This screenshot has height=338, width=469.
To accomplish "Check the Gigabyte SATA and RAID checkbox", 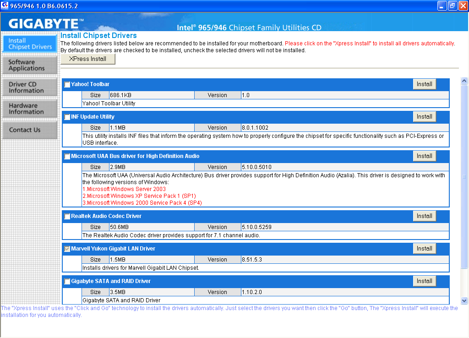I will pyautogui.click(x=67, y=282).
